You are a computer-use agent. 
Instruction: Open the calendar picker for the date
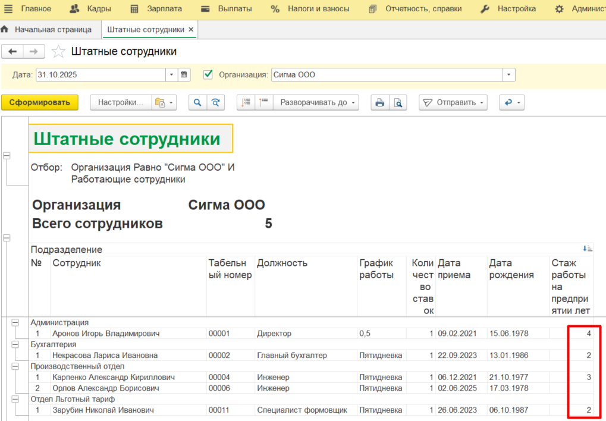click(184, 75)
